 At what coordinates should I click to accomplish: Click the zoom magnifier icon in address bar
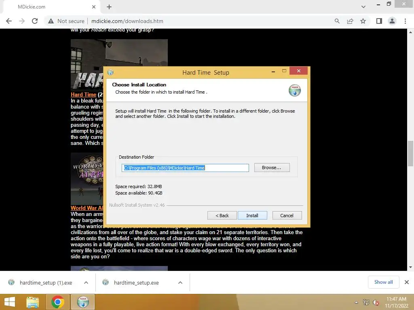point(337,21)
